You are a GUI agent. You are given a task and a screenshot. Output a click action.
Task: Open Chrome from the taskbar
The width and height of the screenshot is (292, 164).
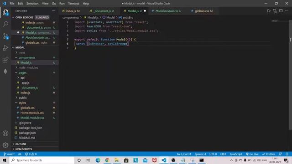[107, 160]
